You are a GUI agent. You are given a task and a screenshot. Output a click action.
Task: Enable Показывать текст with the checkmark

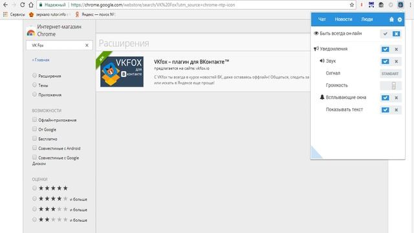(386, 110)
